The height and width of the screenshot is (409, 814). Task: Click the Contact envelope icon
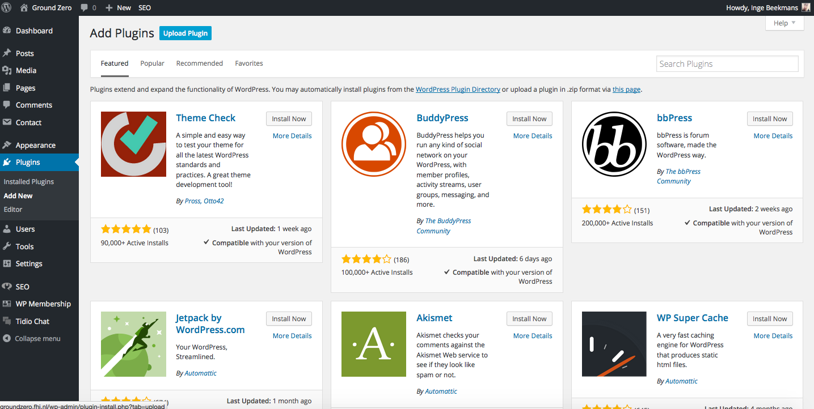[x=7, y=122]
